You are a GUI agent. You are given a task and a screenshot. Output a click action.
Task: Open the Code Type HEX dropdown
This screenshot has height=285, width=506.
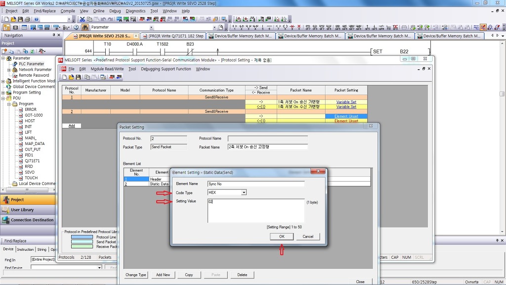click(x=244, y=192)
